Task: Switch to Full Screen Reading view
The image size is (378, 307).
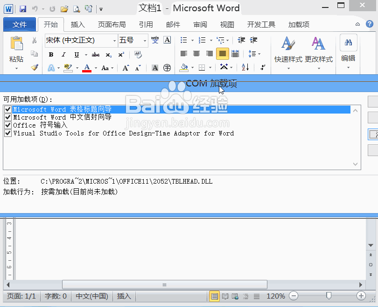Action: coord(225,296)
